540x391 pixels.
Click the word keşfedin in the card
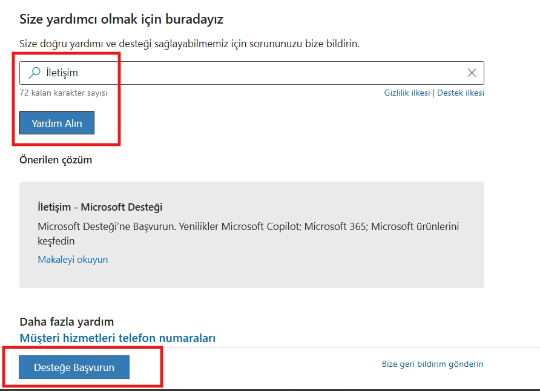(x=56, y=241)
